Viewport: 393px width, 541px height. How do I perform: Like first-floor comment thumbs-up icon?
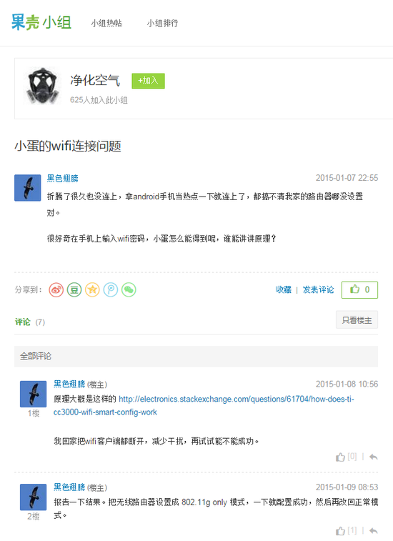pyautogui.click(x=340, y=457)
